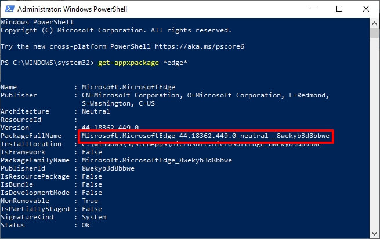This screenshot has height=239, width=380.
Task: Maximize the PowerShell window
Action: [x=338, y=8]
